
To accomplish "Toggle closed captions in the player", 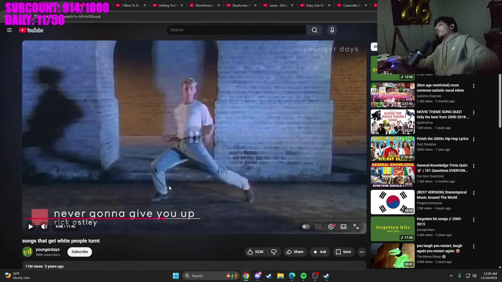I will 318,226.
